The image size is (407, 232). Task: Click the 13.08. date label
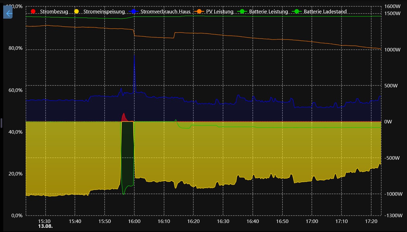pos(45,226)
